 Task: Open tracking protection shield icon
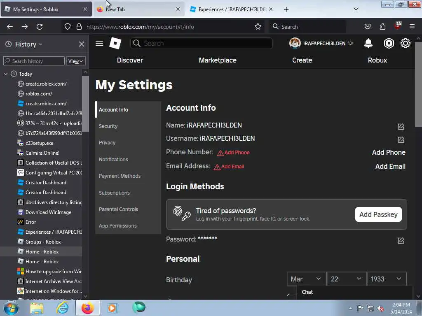point(68,27)
